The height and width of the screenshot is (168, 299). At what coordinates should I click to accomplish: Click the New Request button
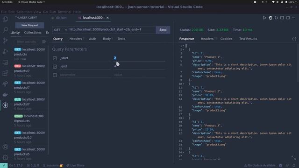(29, 25)
